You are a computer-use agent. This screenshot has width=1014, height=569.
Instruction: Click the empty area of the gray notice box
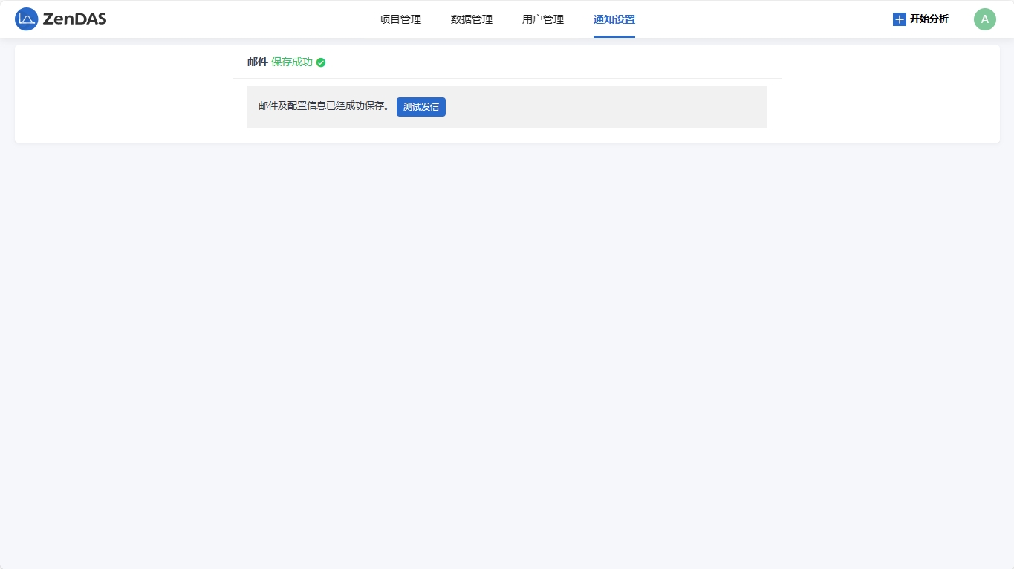click(x=609, y=107)
